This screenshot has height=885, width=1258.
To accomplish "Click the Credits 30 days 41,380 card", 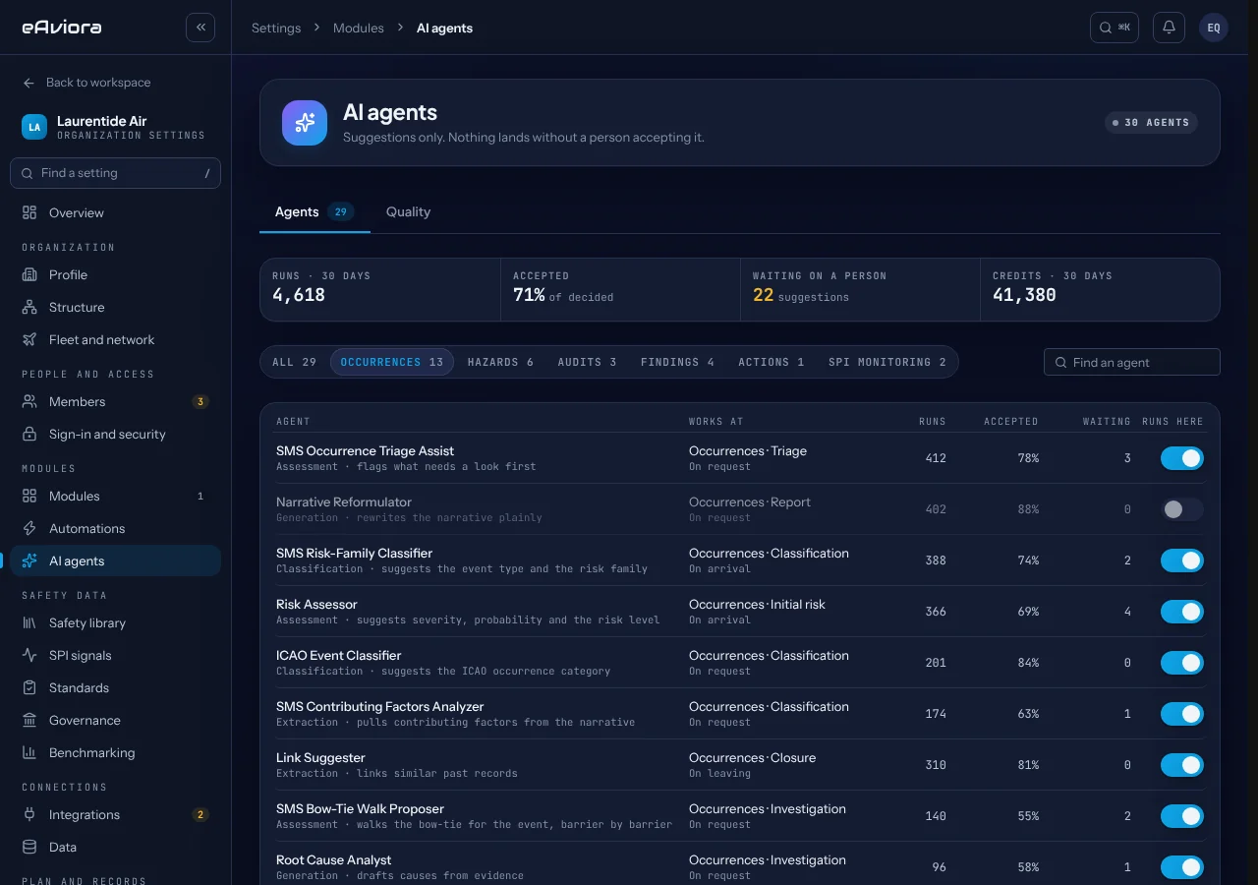I will tap(1100, 289).
